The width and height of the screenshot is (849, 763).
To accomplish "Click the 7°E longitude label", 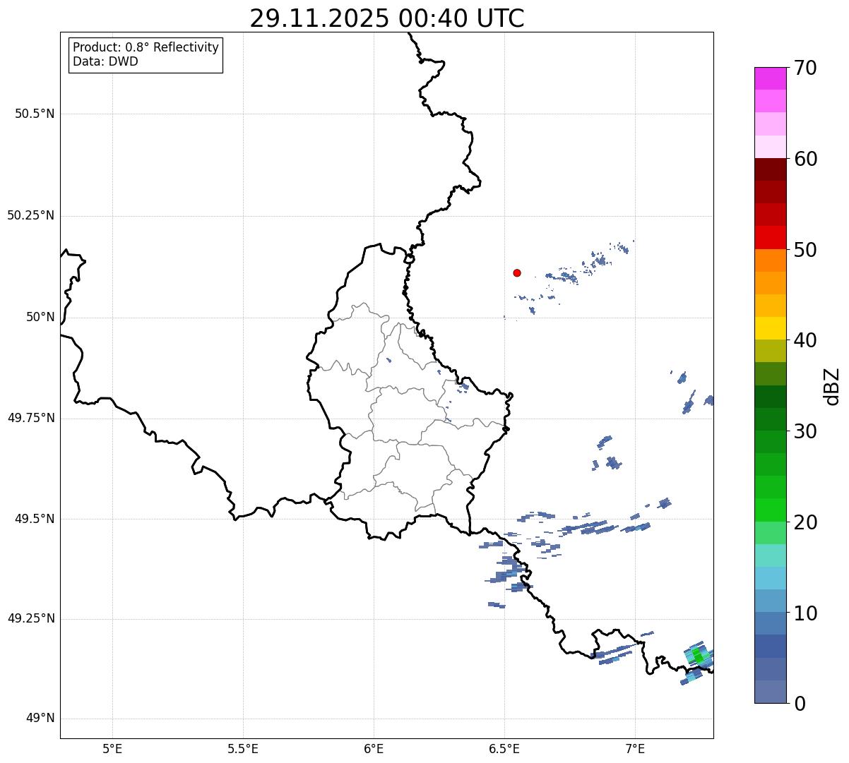I will tap(635, 749).
